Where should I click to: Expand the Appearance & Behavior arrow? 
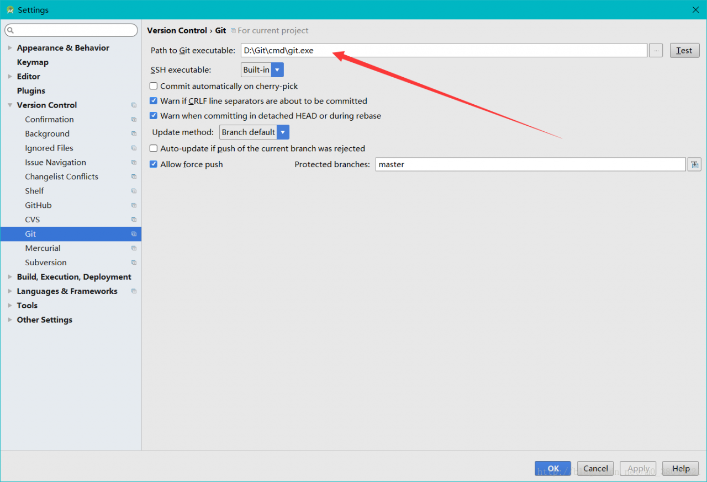click(10, 48)
